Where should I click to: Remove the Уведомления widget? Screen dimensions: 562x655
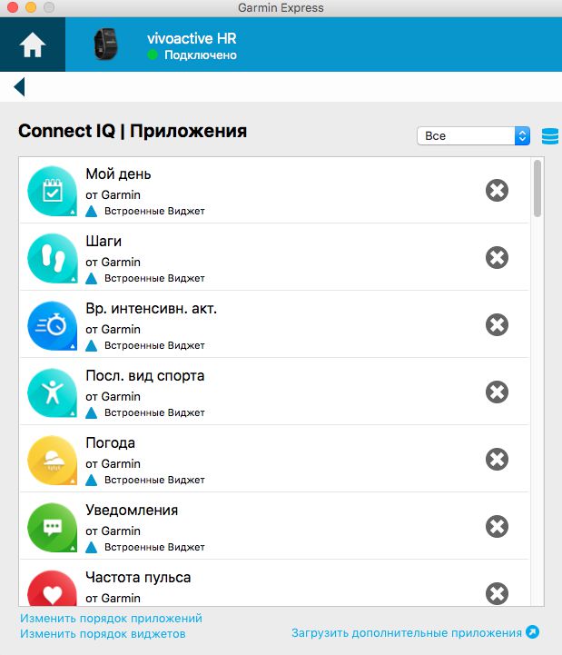point(497,526)
